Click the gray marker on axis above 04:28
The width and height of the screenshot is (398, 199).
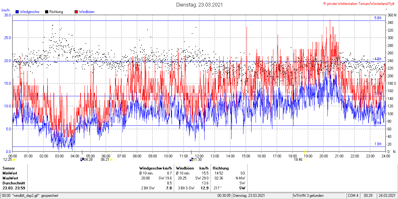tap(82, 152)
